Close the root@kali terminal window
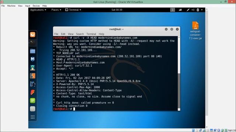 (x=177, y=29)
